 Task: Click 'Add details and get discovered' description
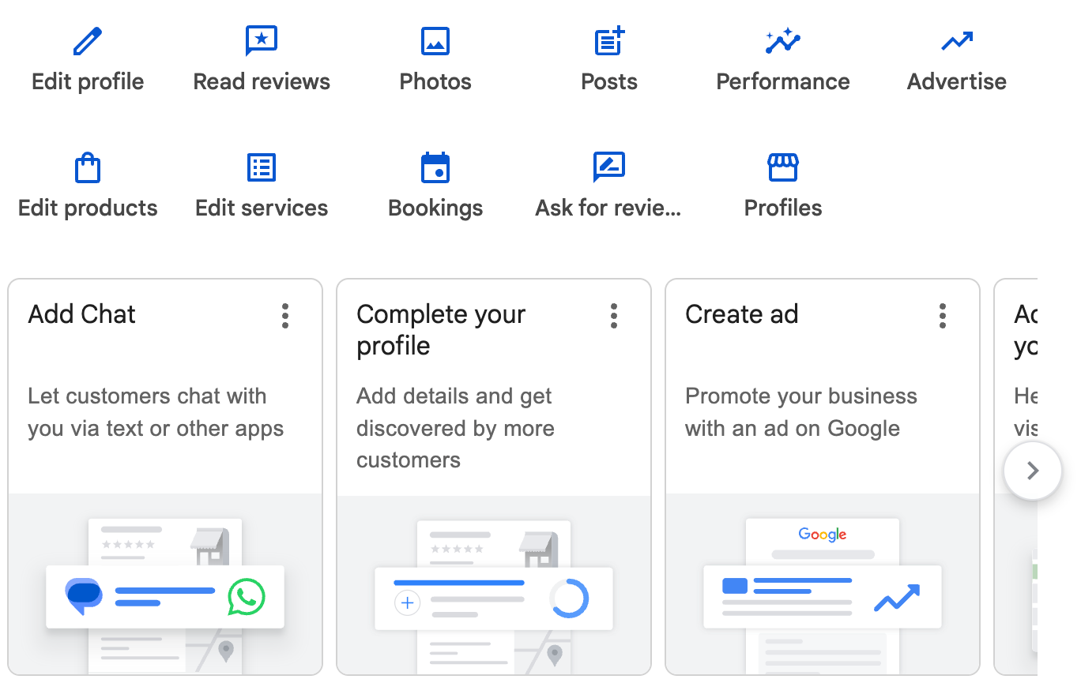point(455,428)
